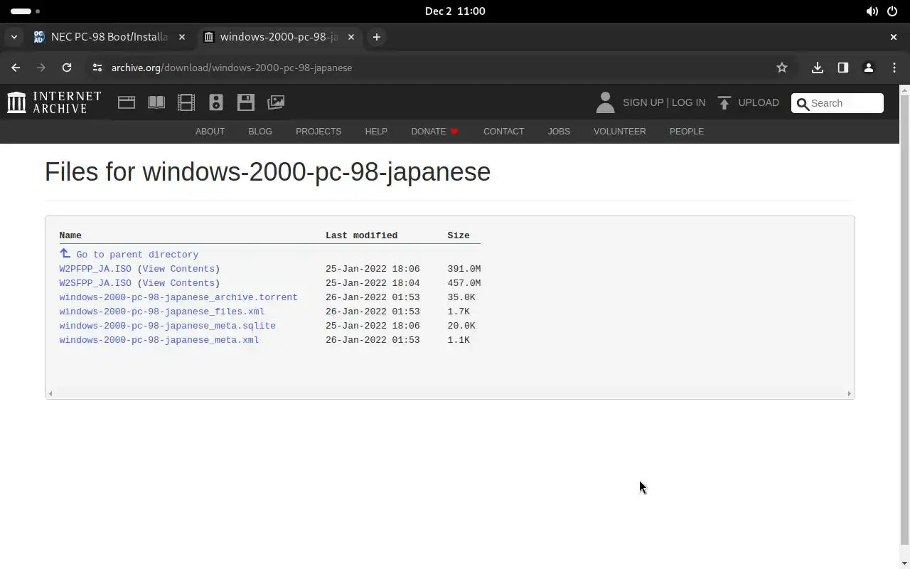This screenshot has width=910, height=569.
Task: Open the windows-2000-pc-98-japanese_meta.xml link
Action: [159, 340]
